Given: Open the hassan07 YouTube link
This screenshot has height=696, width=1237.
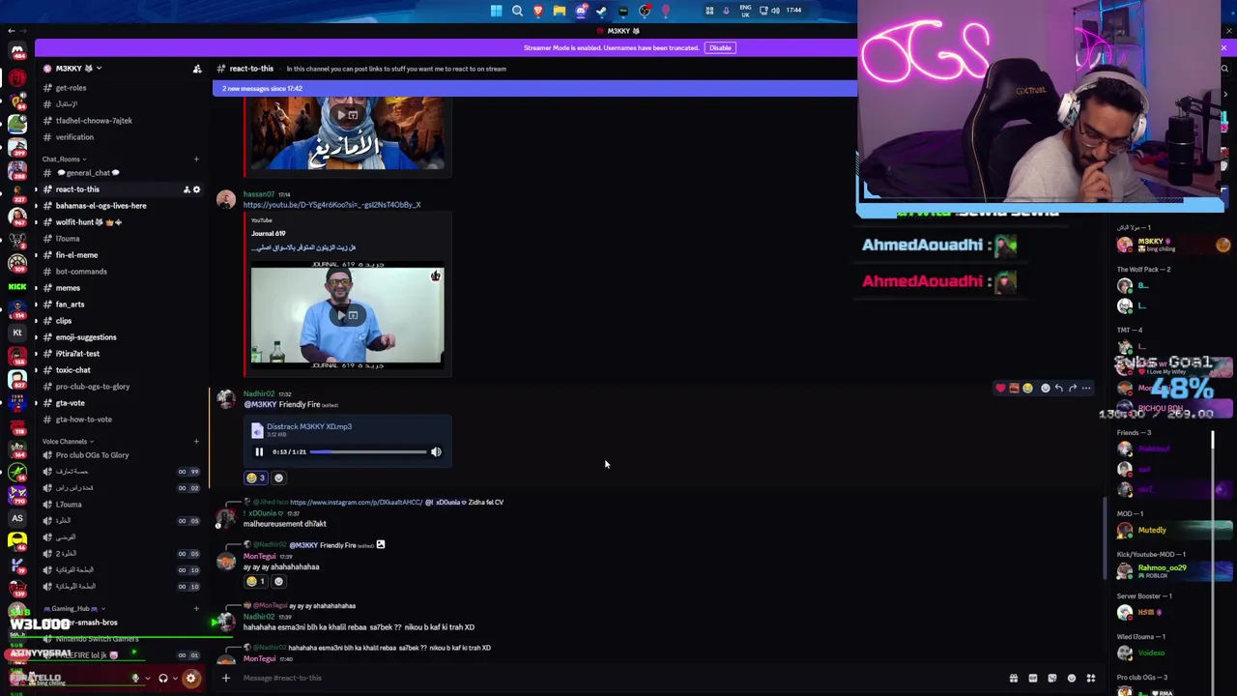Looking at the screenshot, I should (x=331, y=205).
